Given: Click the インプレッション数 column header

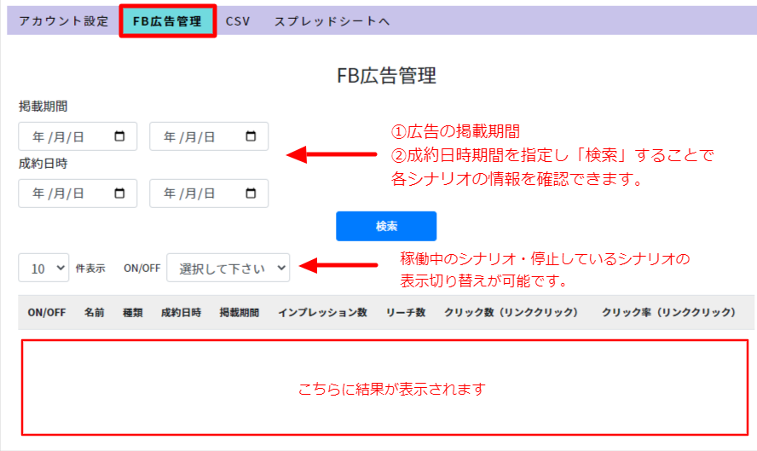Looking at the screenshot, I should coord(322,312).
